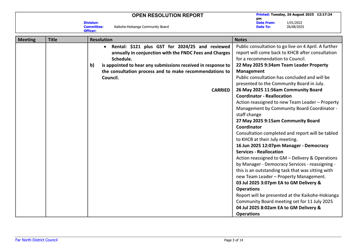Select the 03 Jul 2025 3:07pm note heading
Screen dimensions: 356x252
(279, 183)
